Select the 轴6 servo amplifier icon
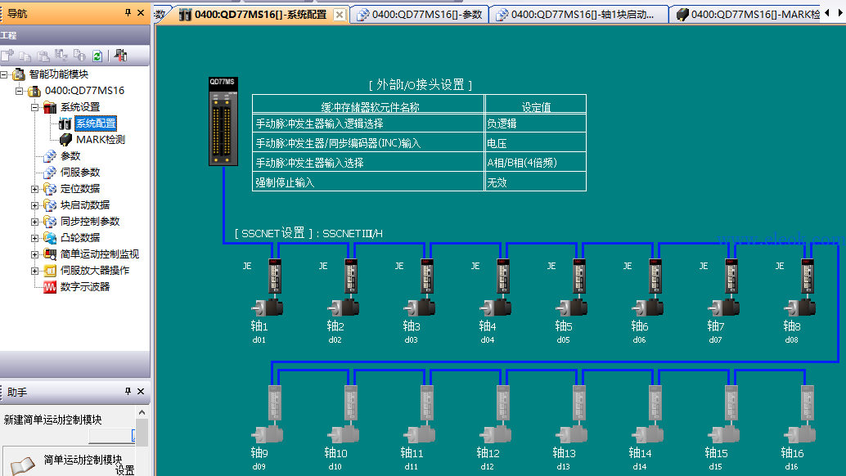The width and height of the screenshot is (846, 476). [x=655, y=276]
